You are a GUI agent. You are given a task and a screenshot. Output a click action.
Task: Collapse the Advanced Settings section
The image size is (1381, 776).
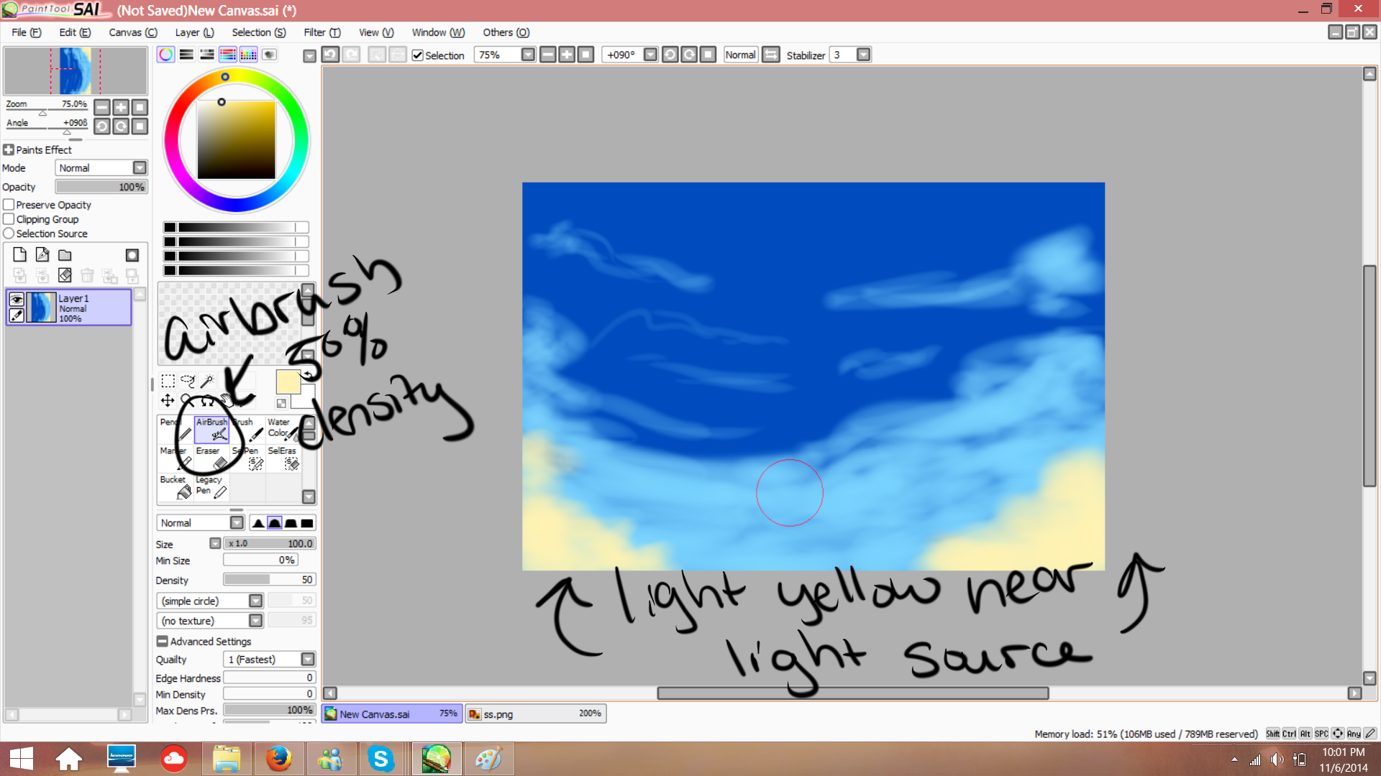[x=162, y=642]
